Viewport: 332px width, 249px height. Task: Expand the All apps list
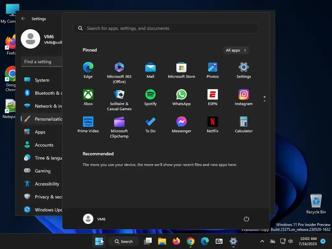(236, 50)
